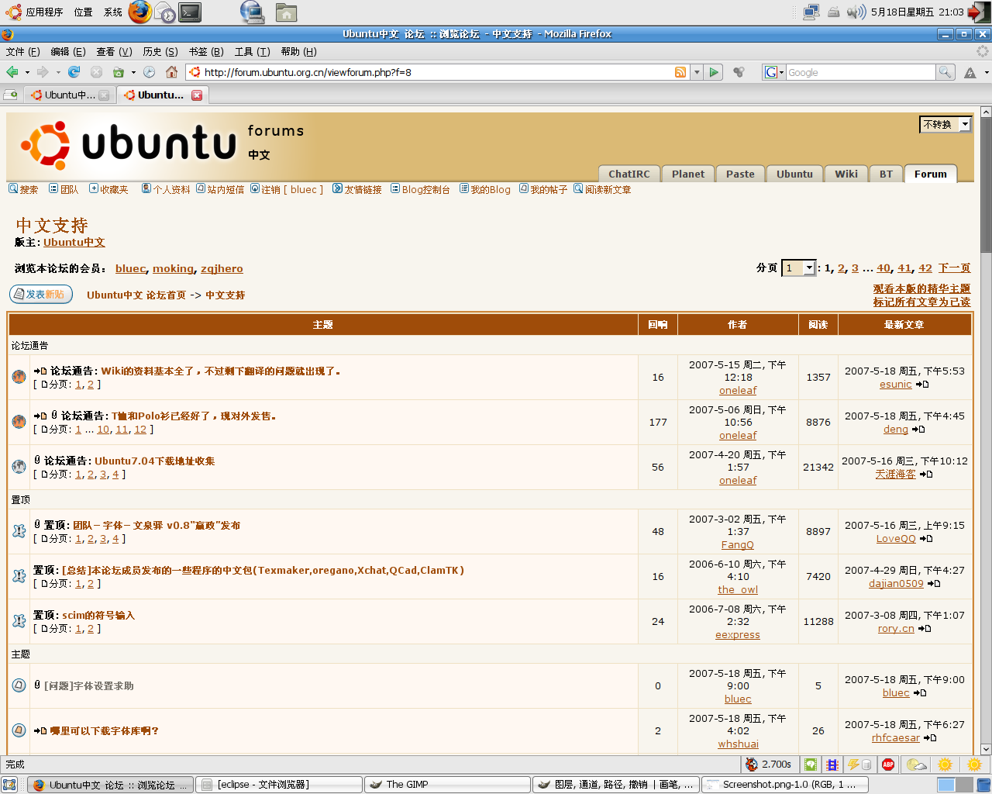Click the history clock icon in toolbar

click(x=149, y=72)
